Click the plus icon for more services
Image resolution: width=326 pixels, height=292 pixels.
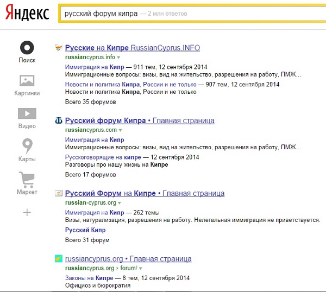(x=27, y=212)
